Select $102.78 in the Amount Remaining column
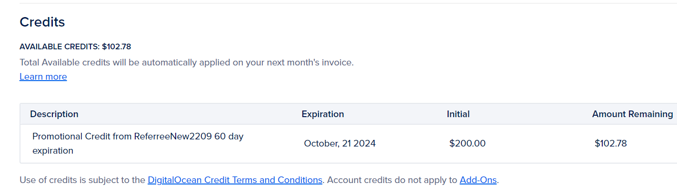The height and width of the screenshot is (193, 677). 610,144
